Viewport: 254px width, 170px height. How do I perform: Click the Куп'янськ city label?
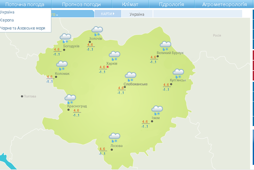(178, 80)
